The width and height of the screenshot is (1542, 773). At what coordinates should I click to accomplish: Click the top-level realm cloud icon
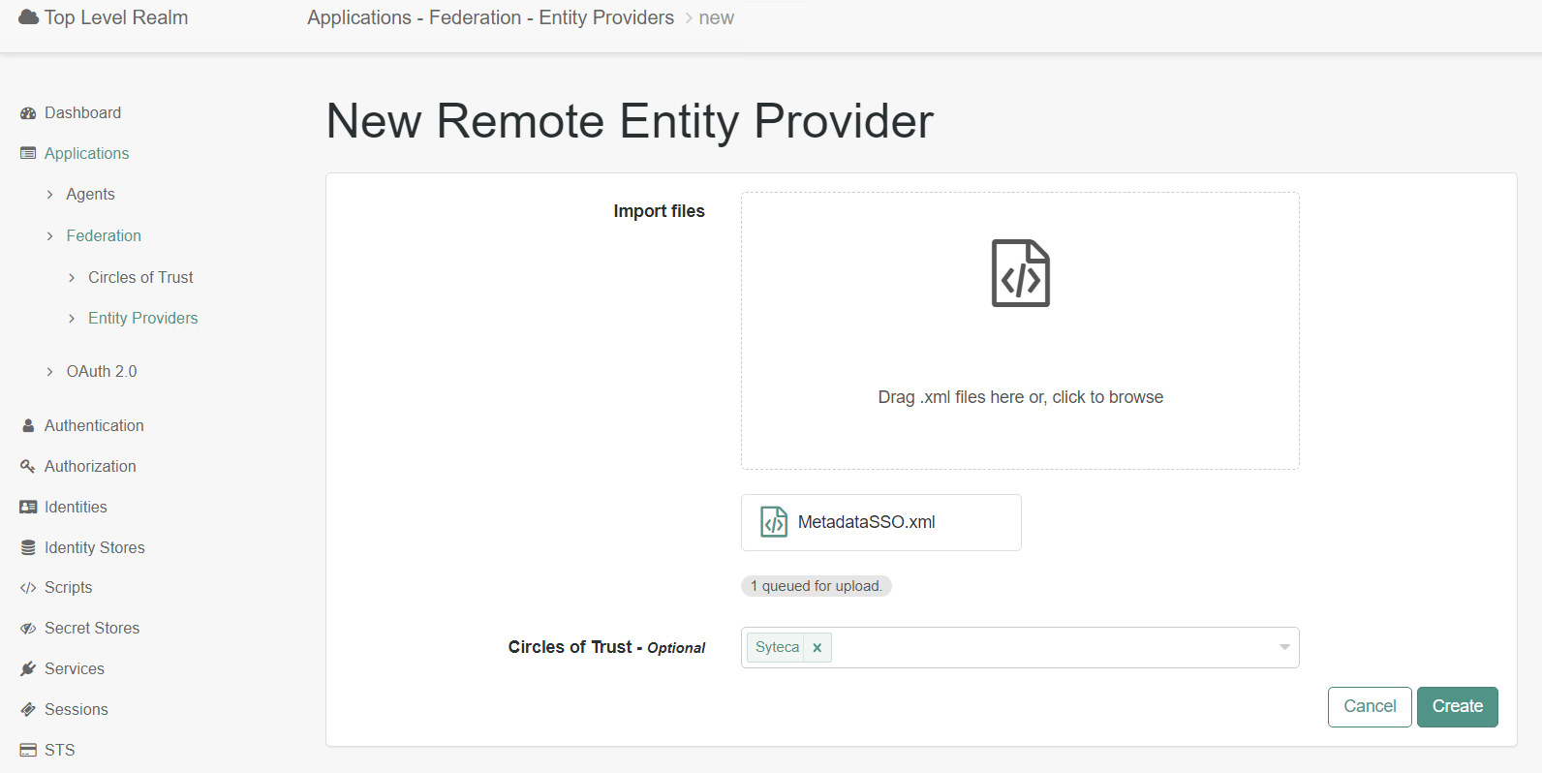pyautogui.click(x=29, y=17)
